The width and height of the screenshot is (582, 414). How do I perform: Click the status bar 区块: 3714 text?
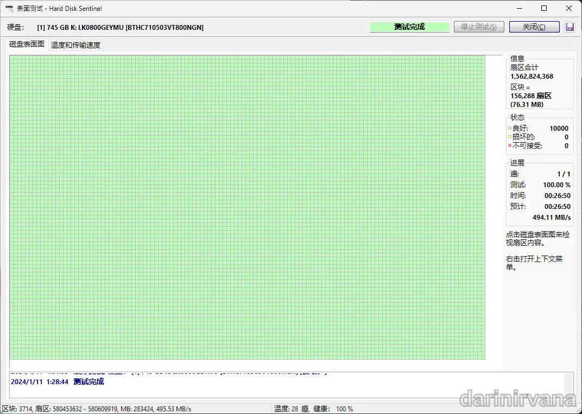point(17,409)
